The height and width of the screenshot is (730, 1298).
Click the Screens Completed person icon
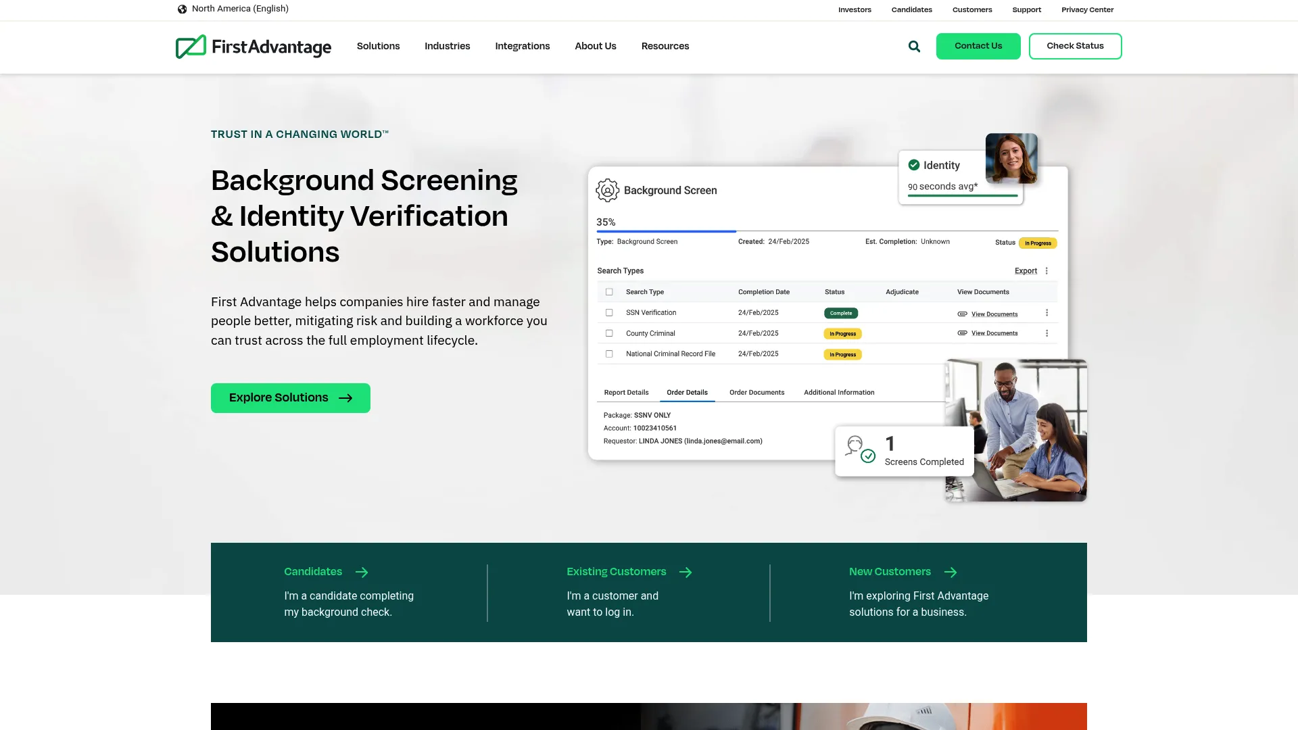[860, 449]
